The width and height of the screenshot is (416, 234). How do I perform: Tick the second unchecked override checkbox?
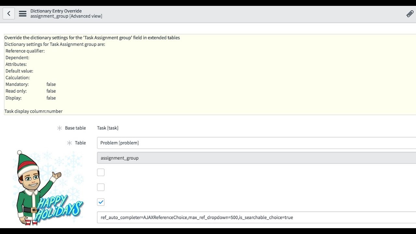pos(101,187)
